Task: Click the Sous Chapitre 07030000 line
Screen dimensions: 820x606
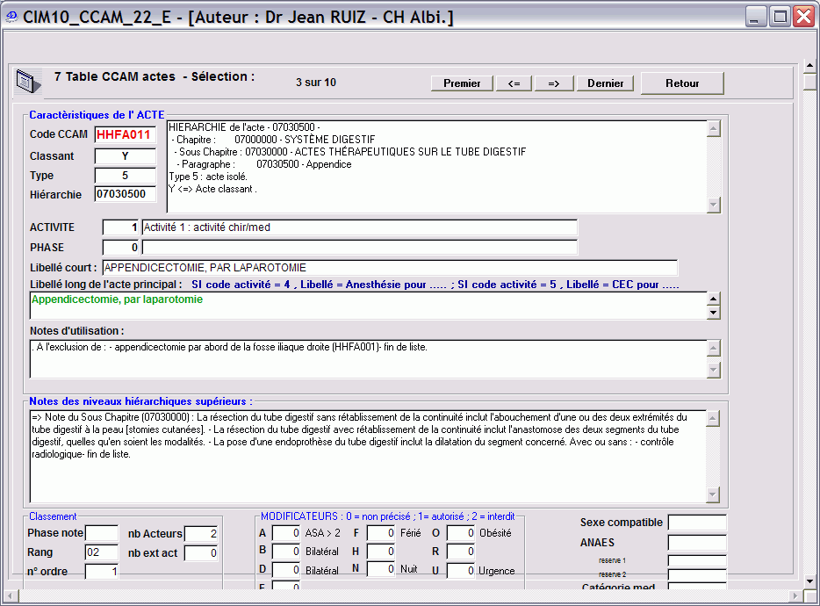Action: 350,152
